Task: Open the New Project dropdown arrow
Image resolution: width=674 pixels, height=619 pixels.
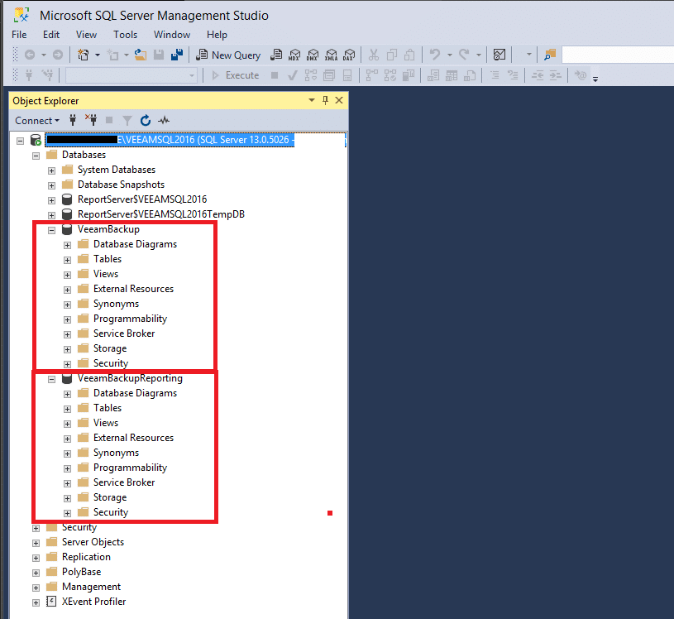Action: tap(98, 55)
